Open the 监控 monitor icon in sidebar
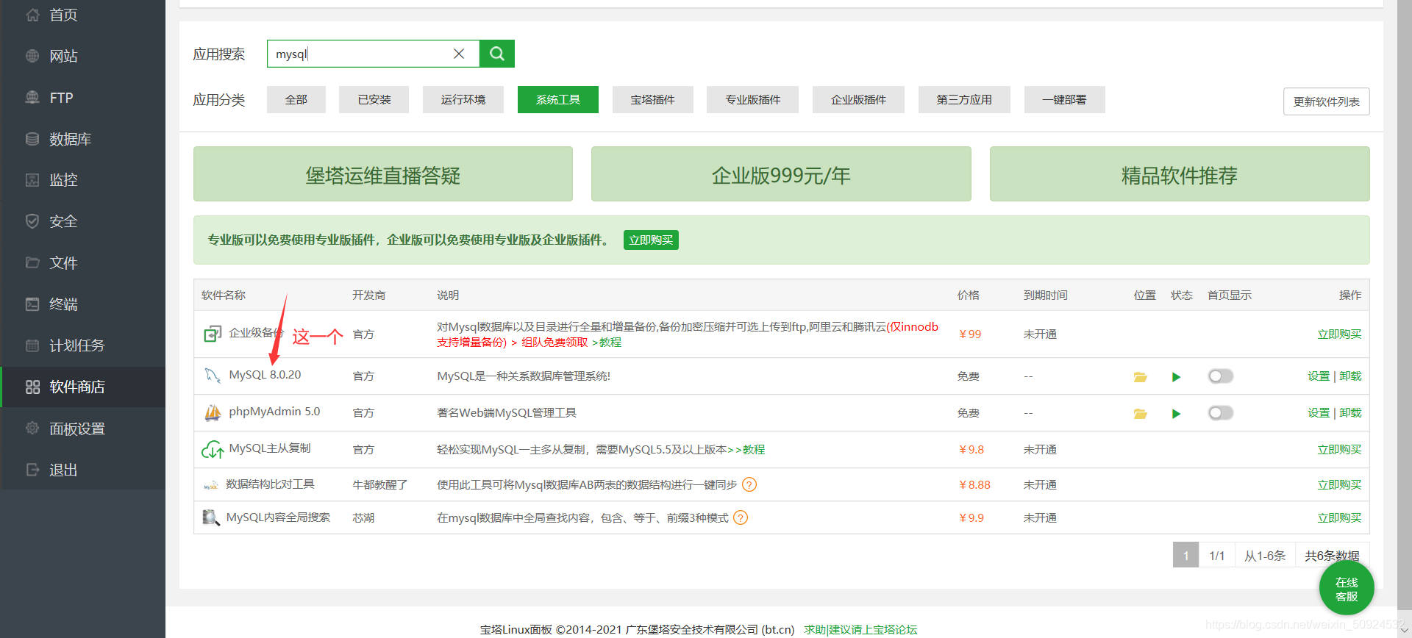This screenshot has height=638, width=1412. [x=32, y=180]
